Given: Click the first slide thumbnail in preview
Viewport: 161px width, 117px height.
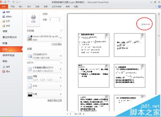Looking at the screenshot, I should click(94, 45).
